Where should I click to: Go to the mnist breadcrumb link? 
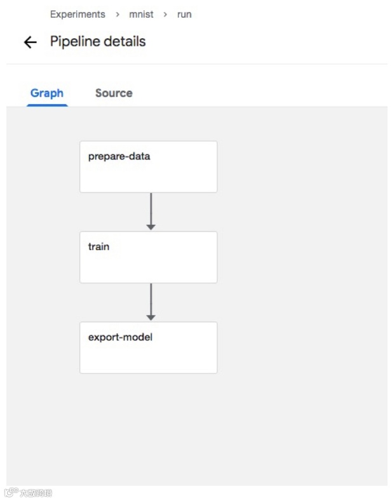click(141, 14)
